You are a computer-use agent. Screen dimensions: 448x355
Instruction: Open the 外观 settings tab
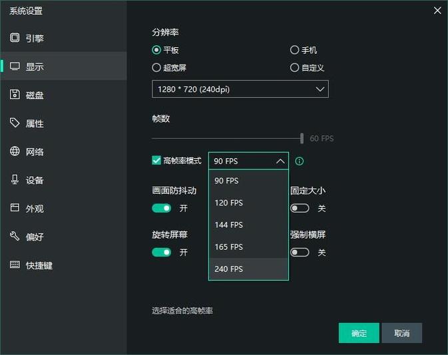pos(64,208)
